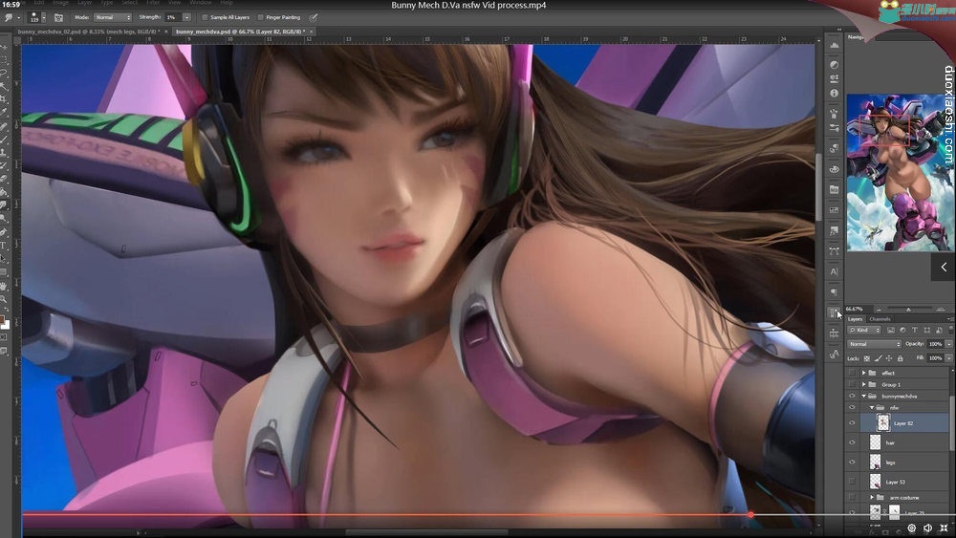
Task: Open the Filter menu
Action: coord(153,3)
